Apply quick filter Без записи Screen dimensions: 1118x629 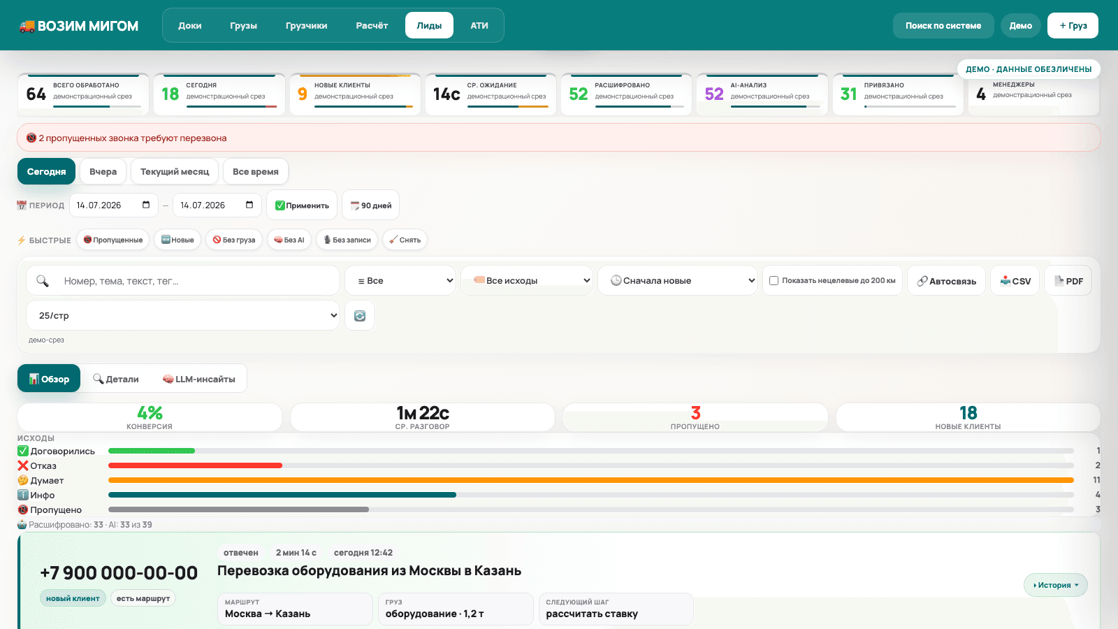pyautogui.click(x=347, y=240)
